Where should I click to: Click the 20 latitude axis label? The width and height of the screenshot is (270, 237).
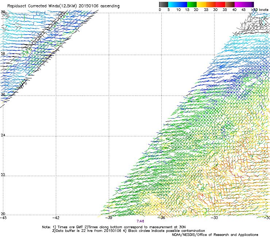(x=3, y=214)
